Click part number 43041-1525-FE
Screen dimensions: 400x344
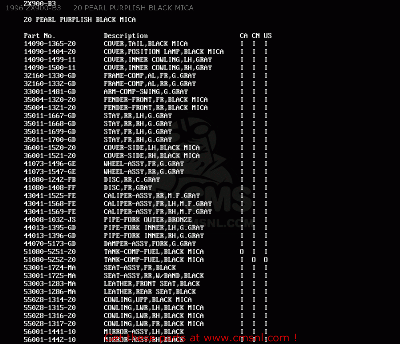pyautogui.click(x=50, y=196)
